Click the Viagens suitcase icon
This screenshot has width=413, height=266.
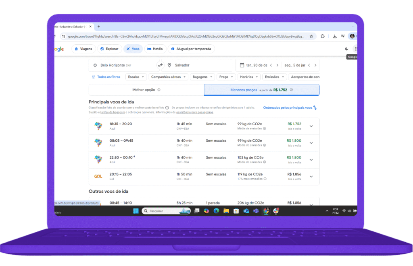pyautogui.click(x=76, y=49)
